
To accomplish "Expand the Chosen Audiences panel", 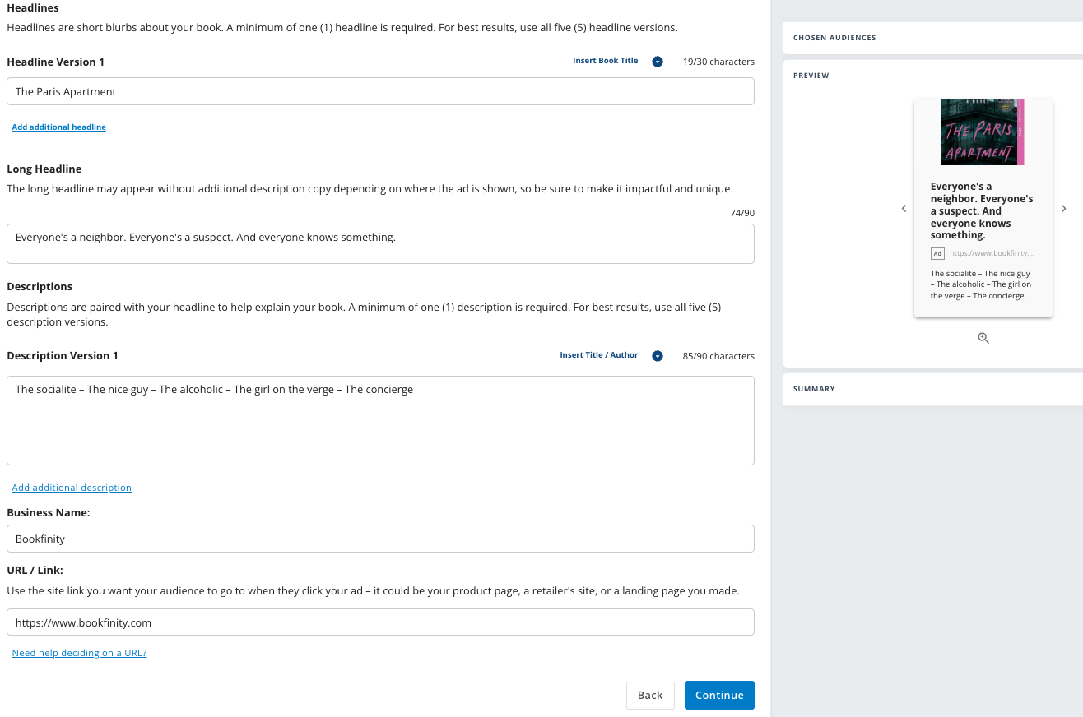I will 932,38.
